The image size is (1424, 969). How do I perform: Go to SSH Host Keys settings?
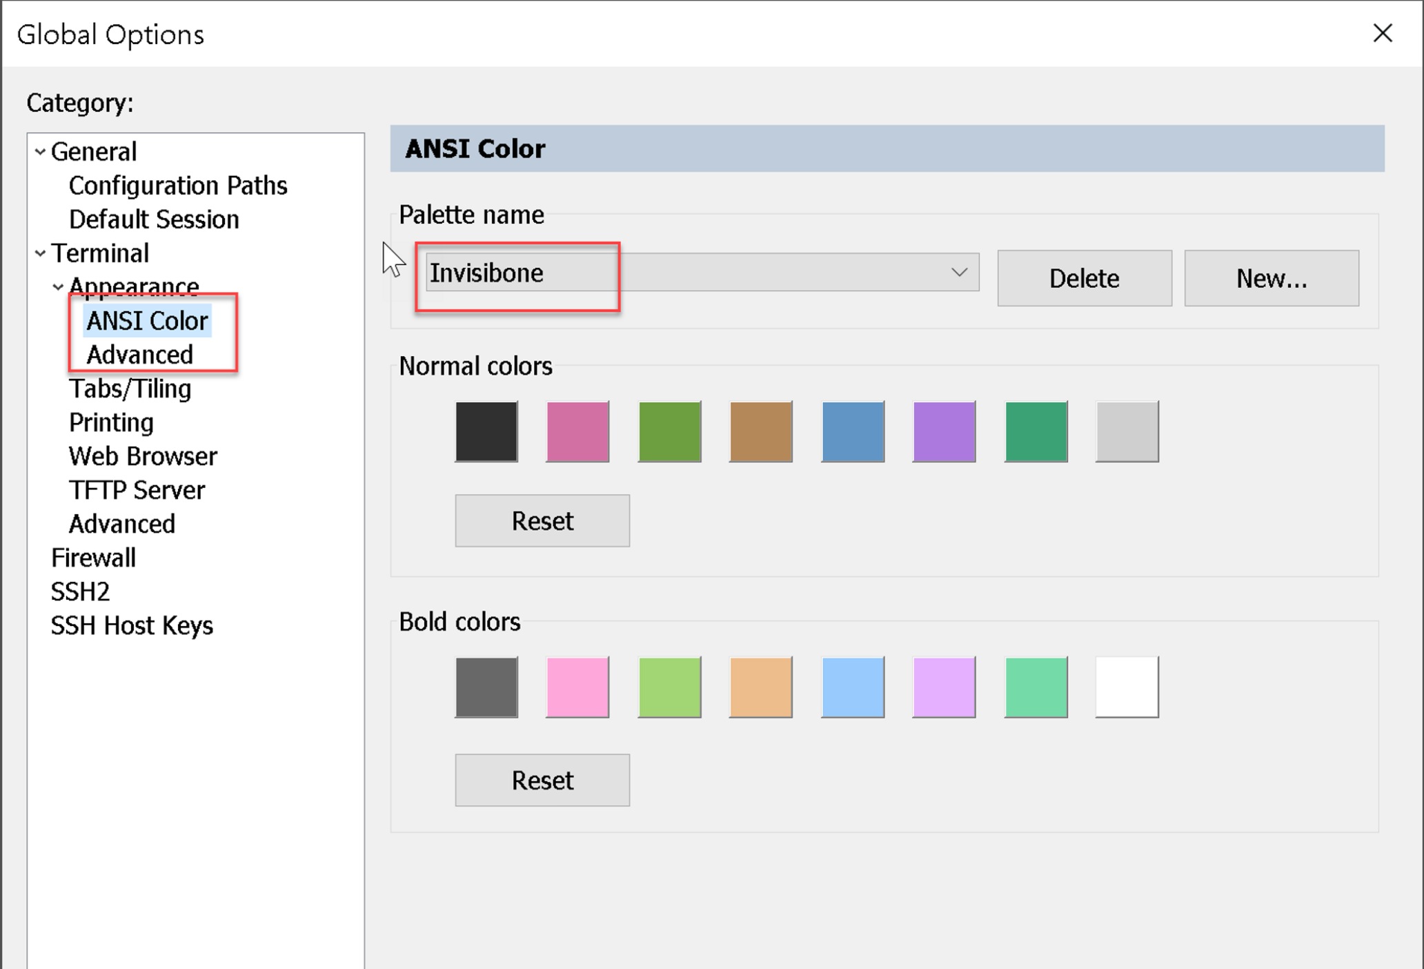132,625
